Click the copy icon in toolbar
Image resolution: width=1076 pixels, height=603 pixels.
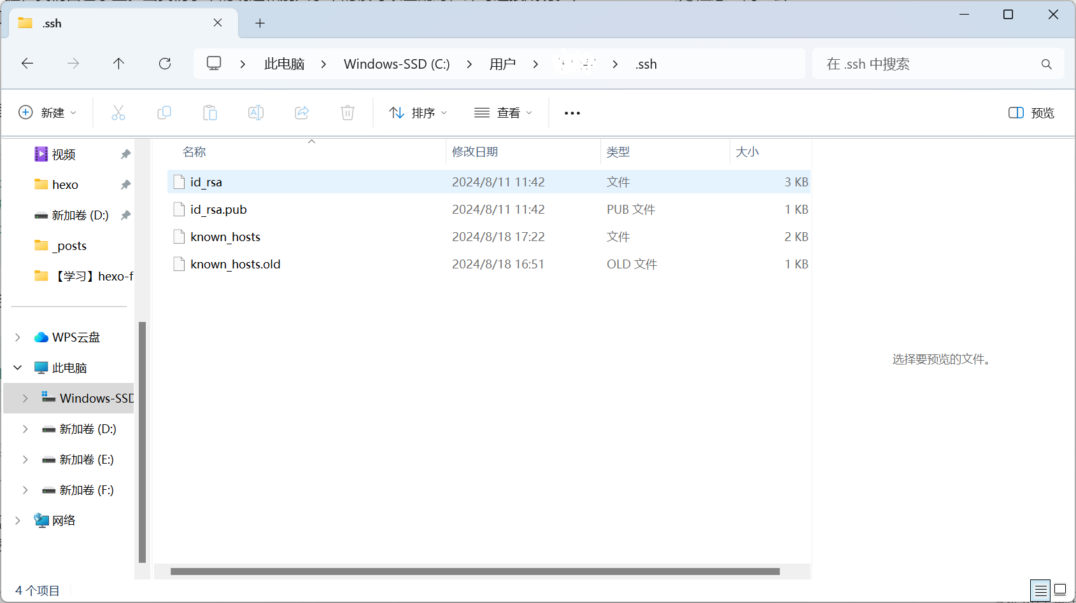(x=164, y=113)
